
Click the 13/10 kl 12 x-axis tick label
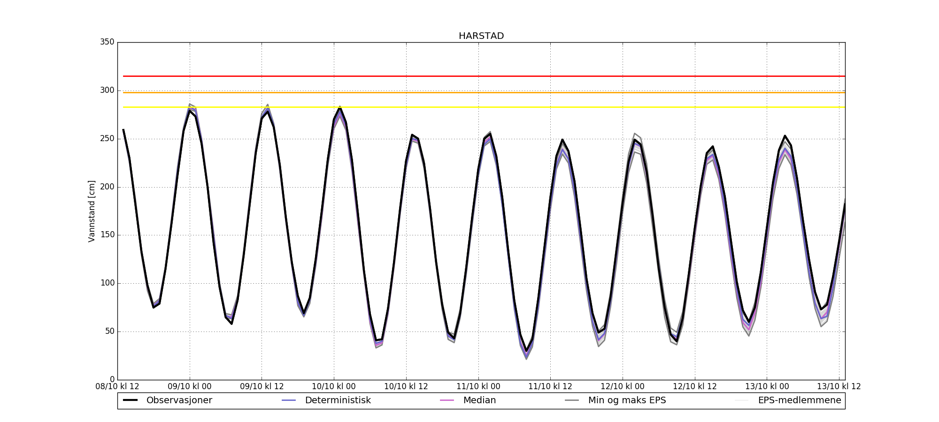tap(839, 387)
